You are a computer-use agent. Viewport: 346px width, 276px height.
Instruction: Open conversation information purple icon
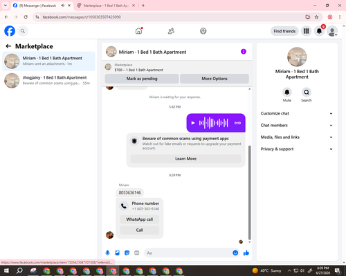point(244,52)
